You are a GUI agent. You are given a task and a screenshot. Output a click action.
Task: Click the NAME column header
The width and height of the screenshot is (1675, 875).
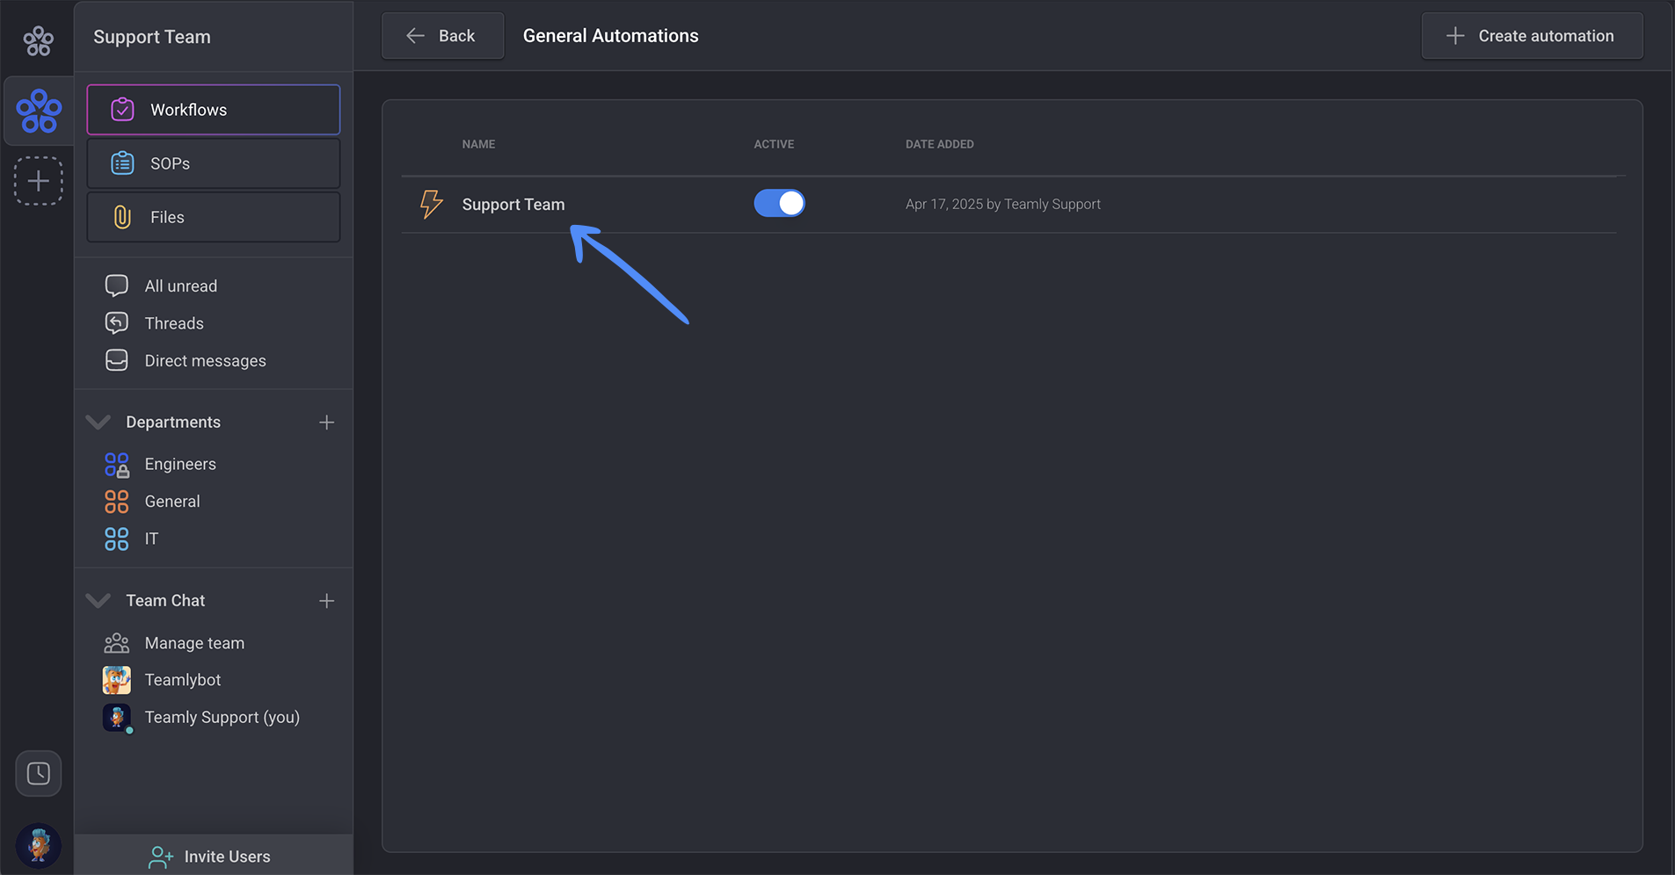[x=478, y=144]
